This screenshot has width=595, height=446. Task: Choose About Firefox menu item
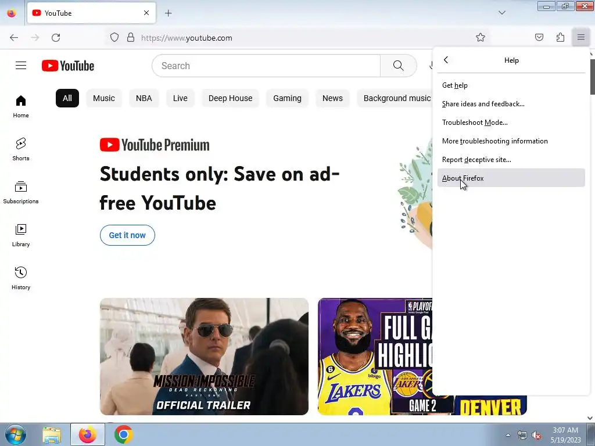point(511,178)
